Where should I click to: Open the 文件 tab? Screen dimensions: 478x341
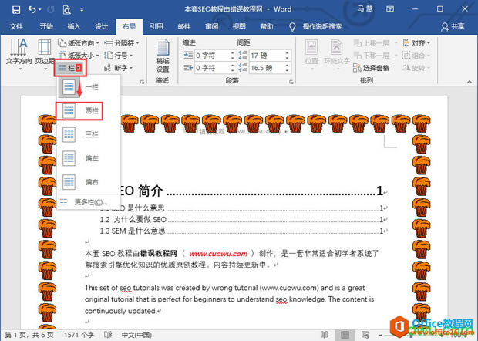(x=16, y=26)
